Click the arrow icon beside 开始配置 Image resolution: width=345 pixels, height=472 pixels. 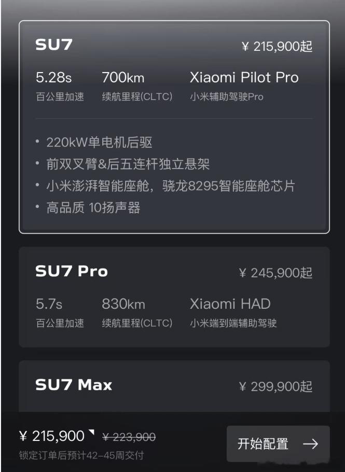pos(310,444)
